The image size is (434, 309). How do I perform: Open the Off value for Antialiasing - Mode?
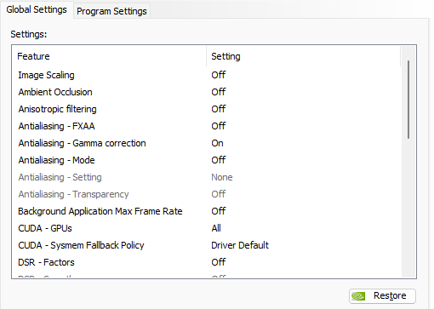click(x=219, y=160)
